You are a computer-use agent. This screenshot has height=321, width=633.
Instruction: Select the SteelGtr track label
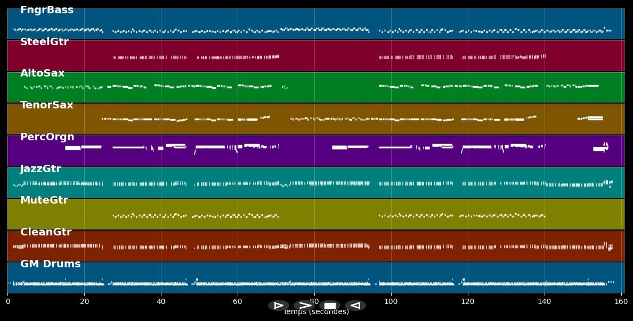point(44,42)
